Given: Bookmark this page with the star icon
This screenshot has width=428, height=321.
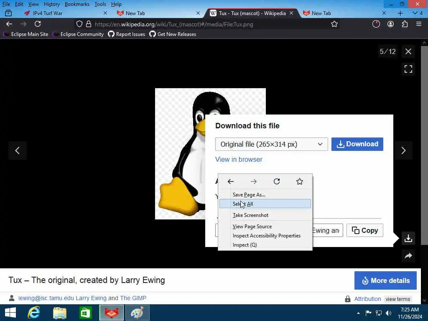Looking at the screenshot, I should pos(334,24).
